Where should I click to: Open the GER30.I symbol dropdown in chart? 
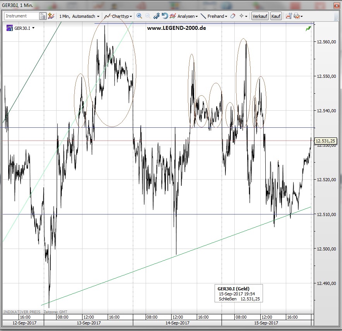[24, 28]
